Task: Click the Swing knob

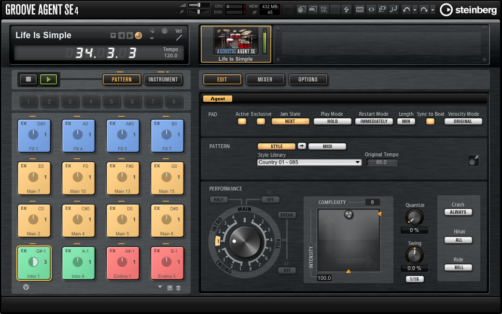Action: point(415,255)
